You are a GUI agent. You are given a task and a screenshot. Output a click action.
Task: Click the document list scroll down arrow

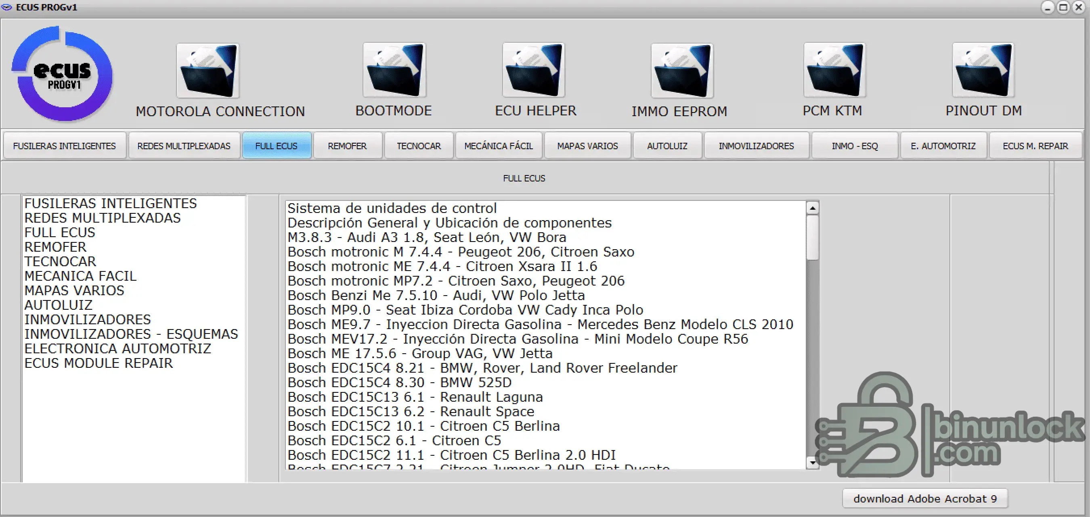click(x=812, y=463)
